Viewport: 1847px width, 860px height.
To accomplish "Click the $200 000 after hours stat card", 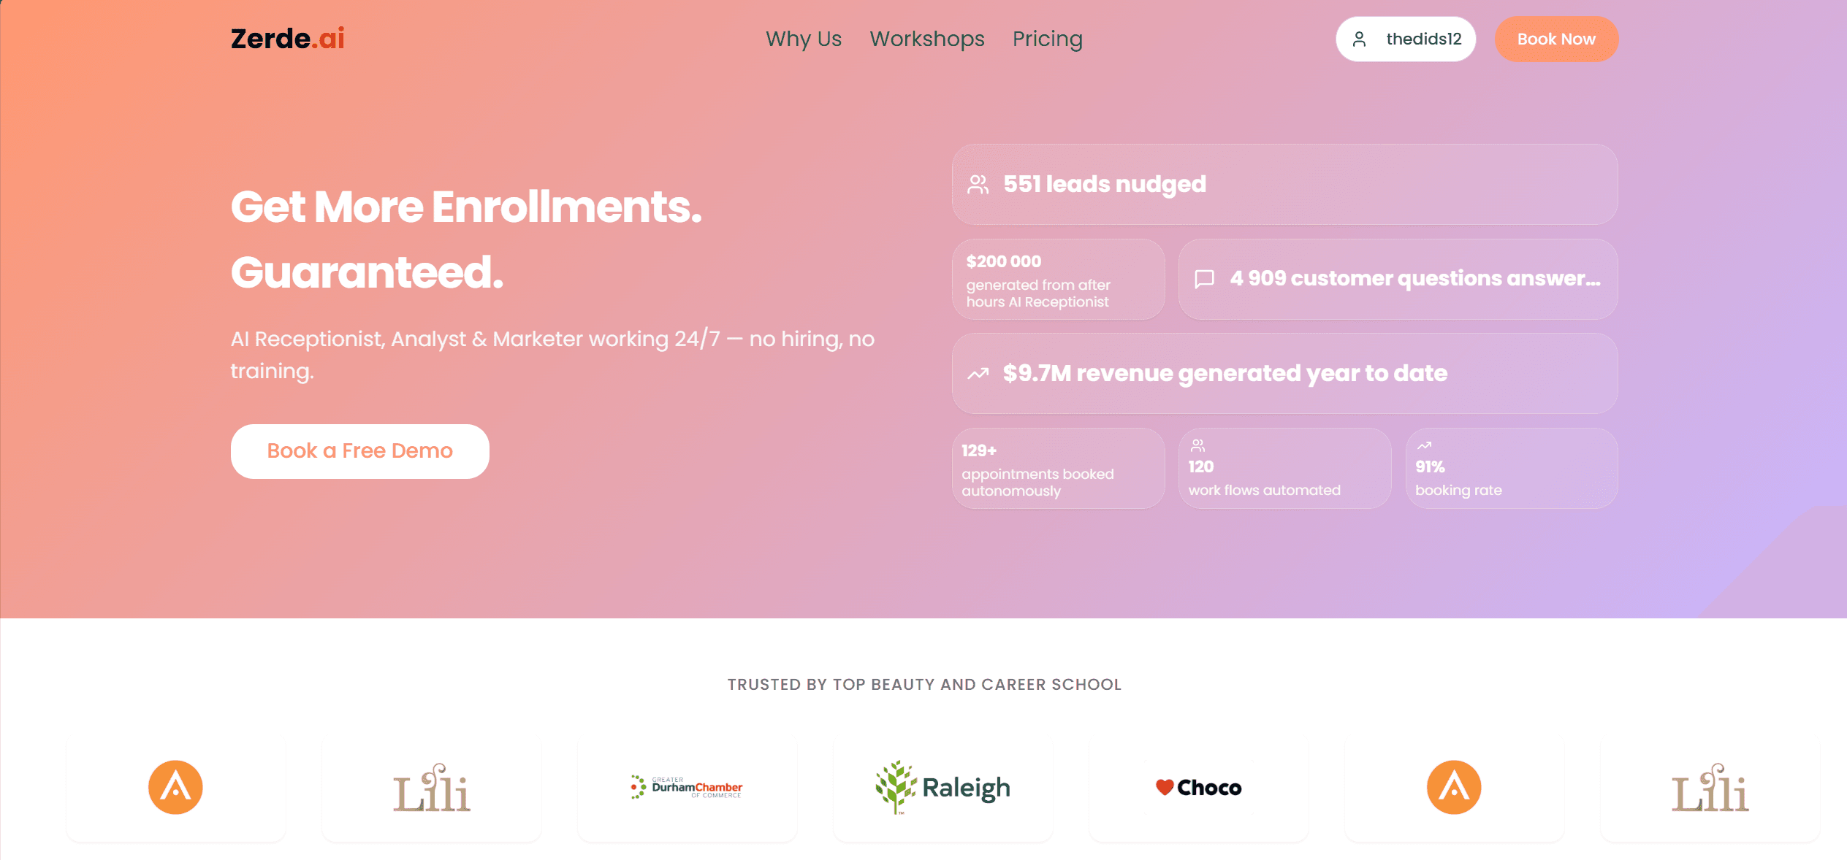I will coord(1057,280).
